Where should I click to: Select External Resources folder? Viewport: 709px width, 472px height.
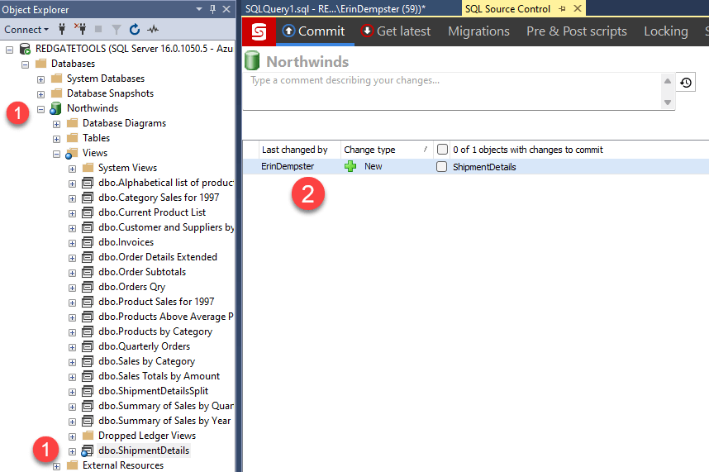[123, 465]
